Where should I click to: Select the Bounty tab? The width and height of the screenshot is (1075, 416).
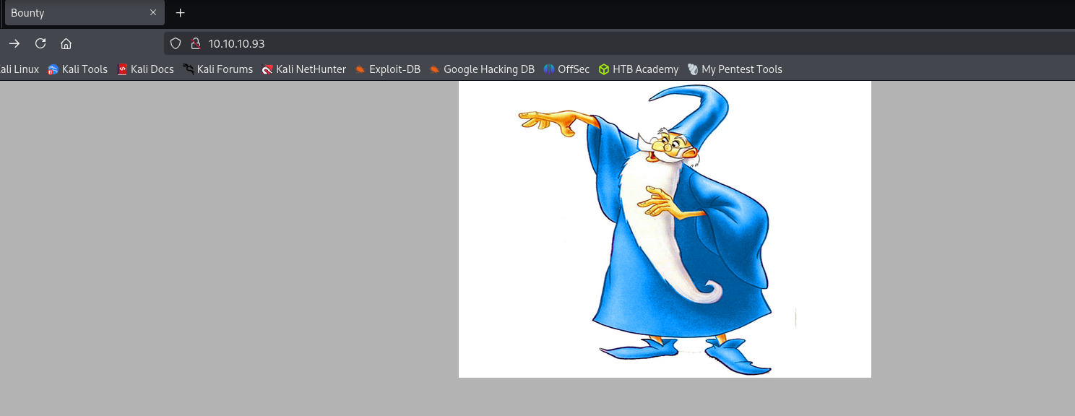85,13
